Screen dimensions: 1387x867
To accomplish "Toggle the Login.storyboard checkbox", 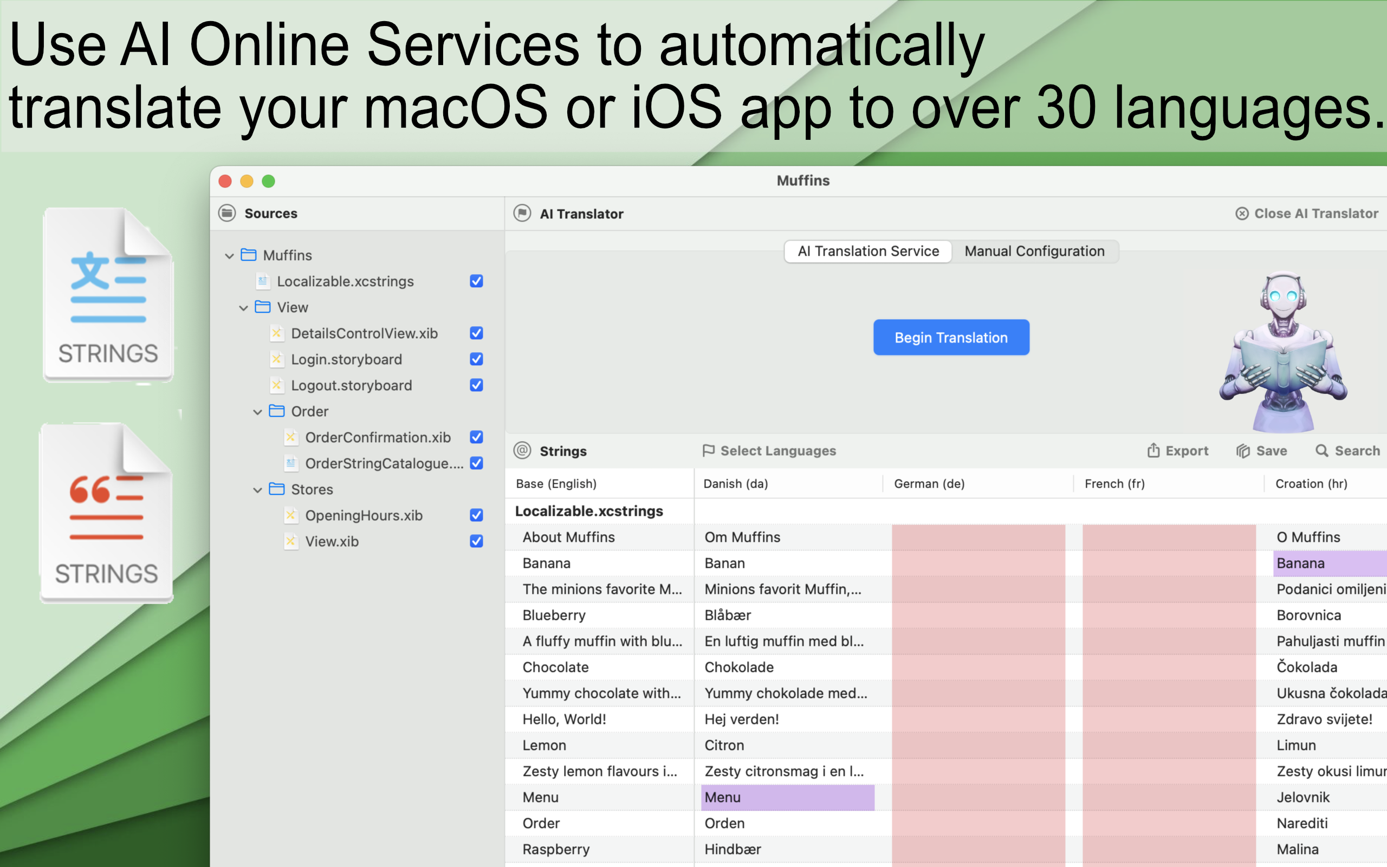I will tap(476, 359).
